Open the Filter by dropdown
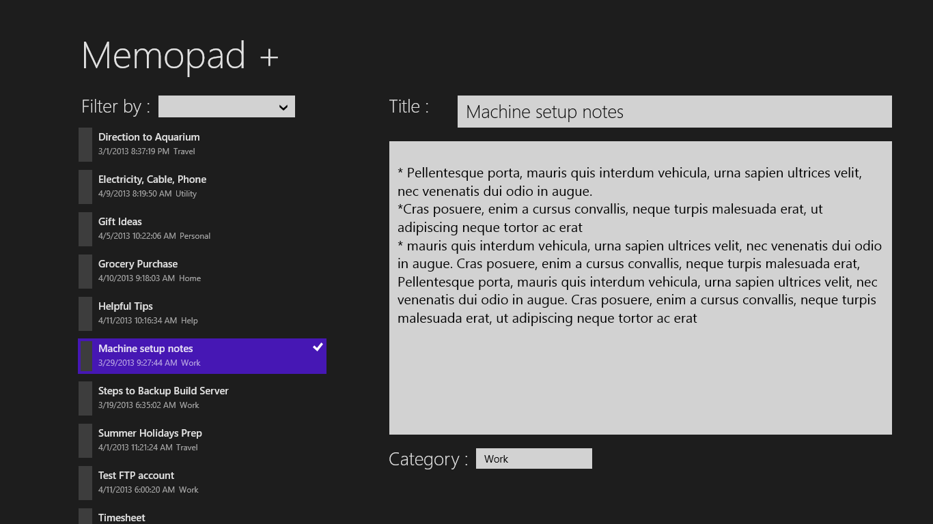The width and height of the screenshot is (933, 524). pyautogui.click(x=226, y=107)
